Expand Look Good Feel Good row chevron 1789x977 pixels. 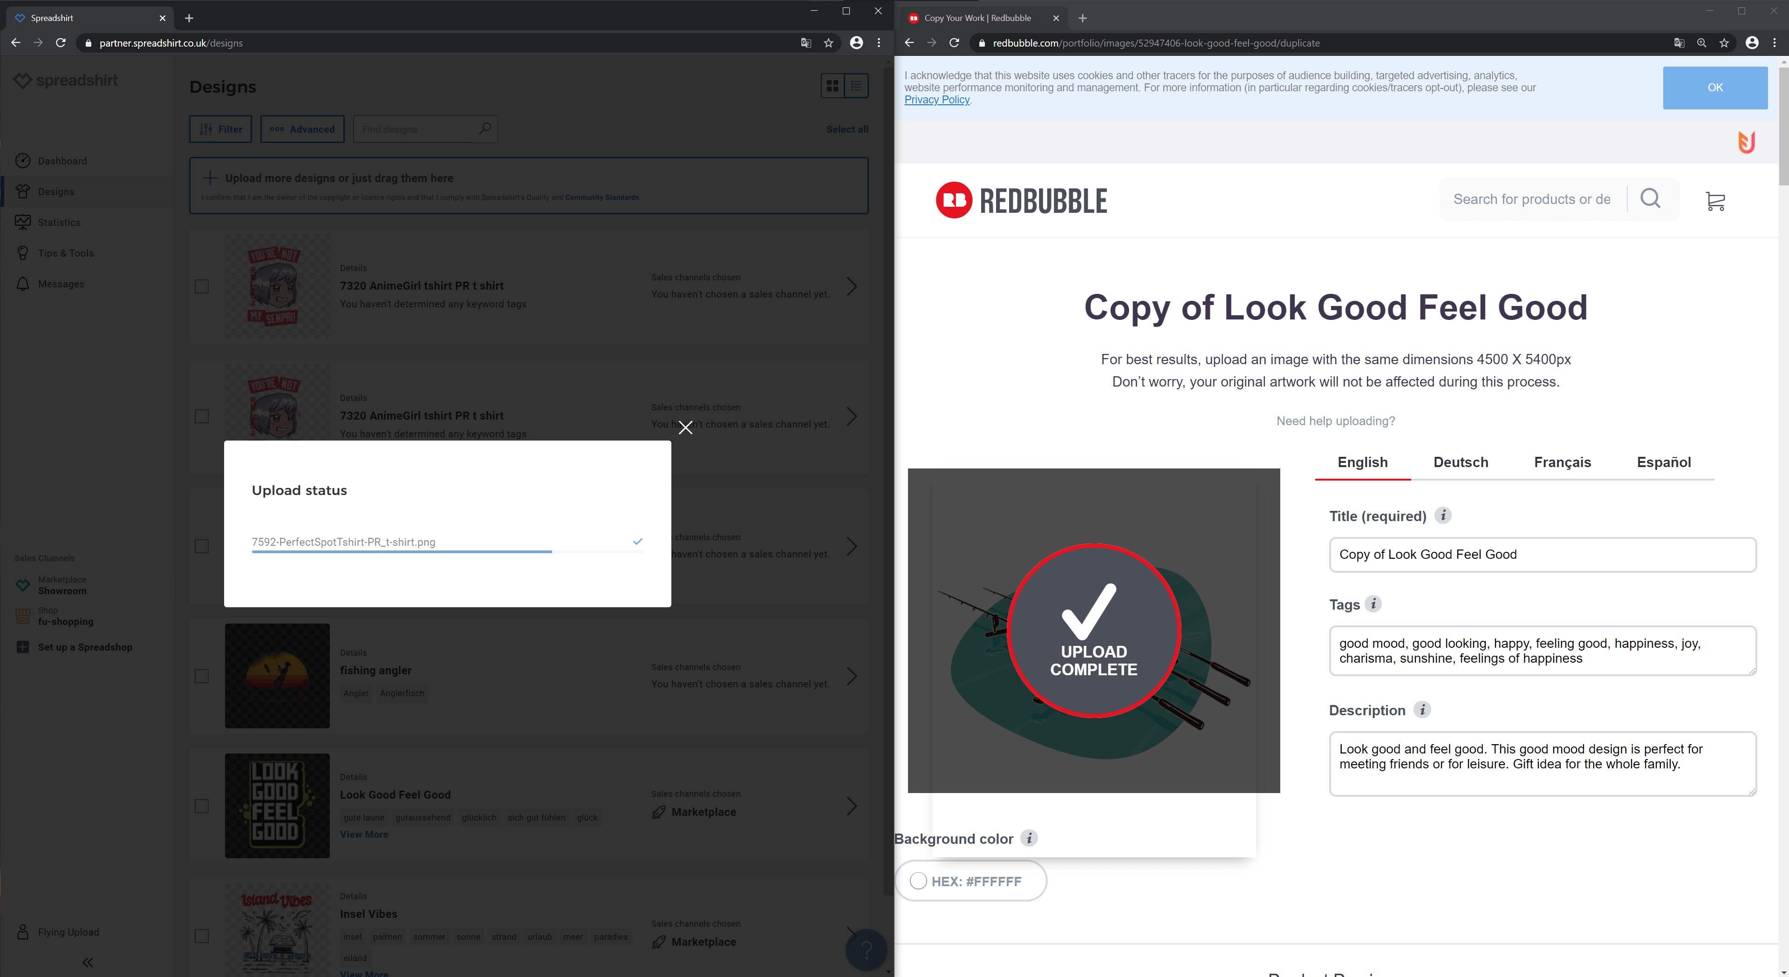point(852,806)
